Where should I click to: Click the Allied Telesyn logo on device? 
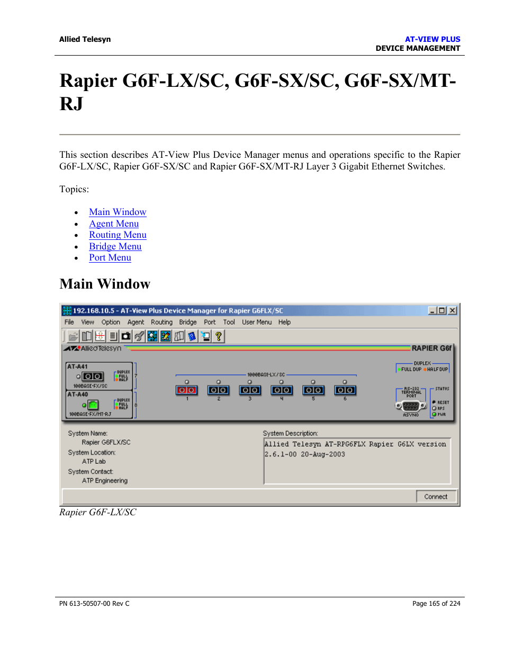[x=93, y=348]
